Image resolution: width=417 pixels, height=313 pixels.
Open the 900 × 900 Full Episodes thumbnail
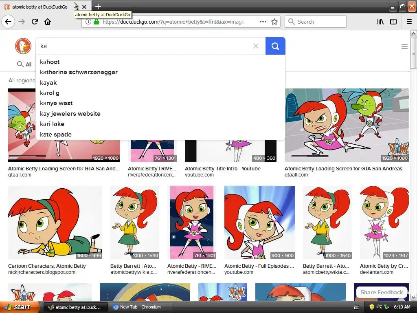tap(259, 223)
